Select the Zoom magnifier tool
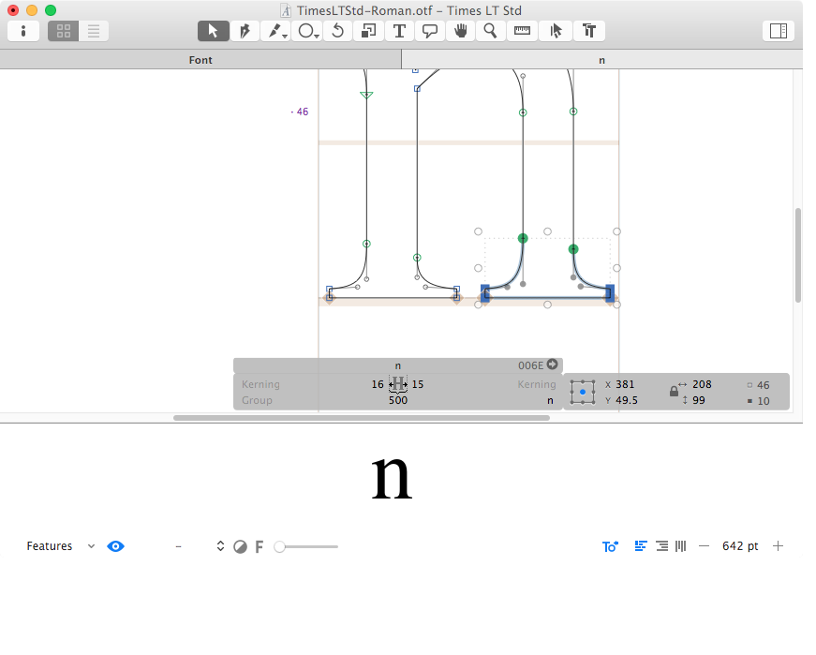 point(490,31)
